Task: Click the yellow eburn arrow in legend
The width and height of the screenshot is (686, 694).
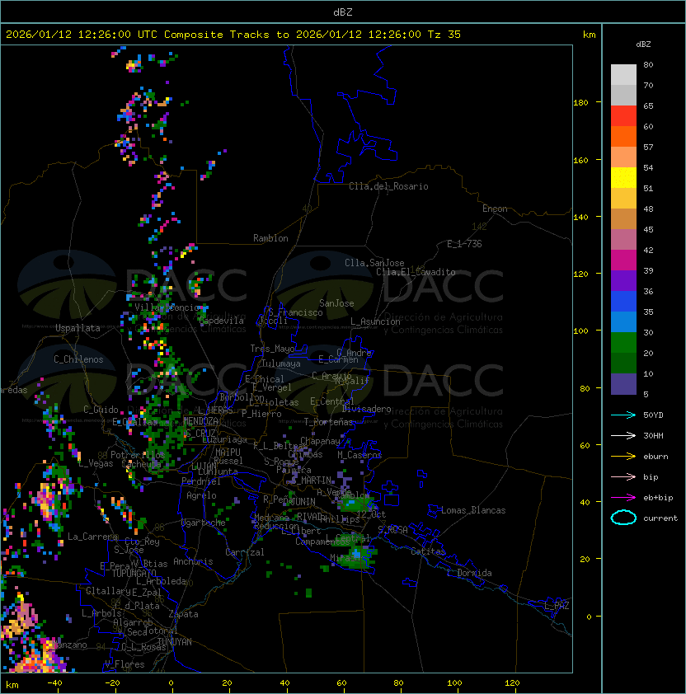Action: pos(623,457)
